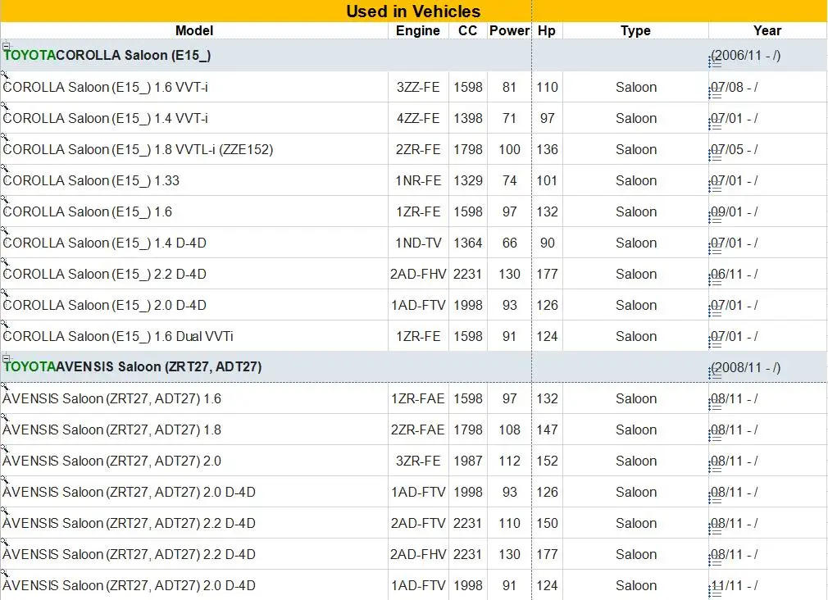
Task: Click magnifier icon for AVENSIS 2.2 D-4D 177hp row
Action: (5, 543)
